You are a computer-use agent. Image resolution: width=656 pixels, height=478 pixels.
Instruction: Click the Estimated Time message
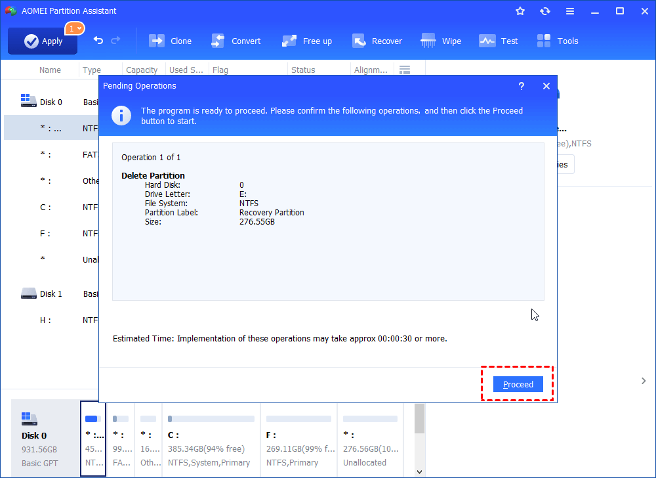280,338
